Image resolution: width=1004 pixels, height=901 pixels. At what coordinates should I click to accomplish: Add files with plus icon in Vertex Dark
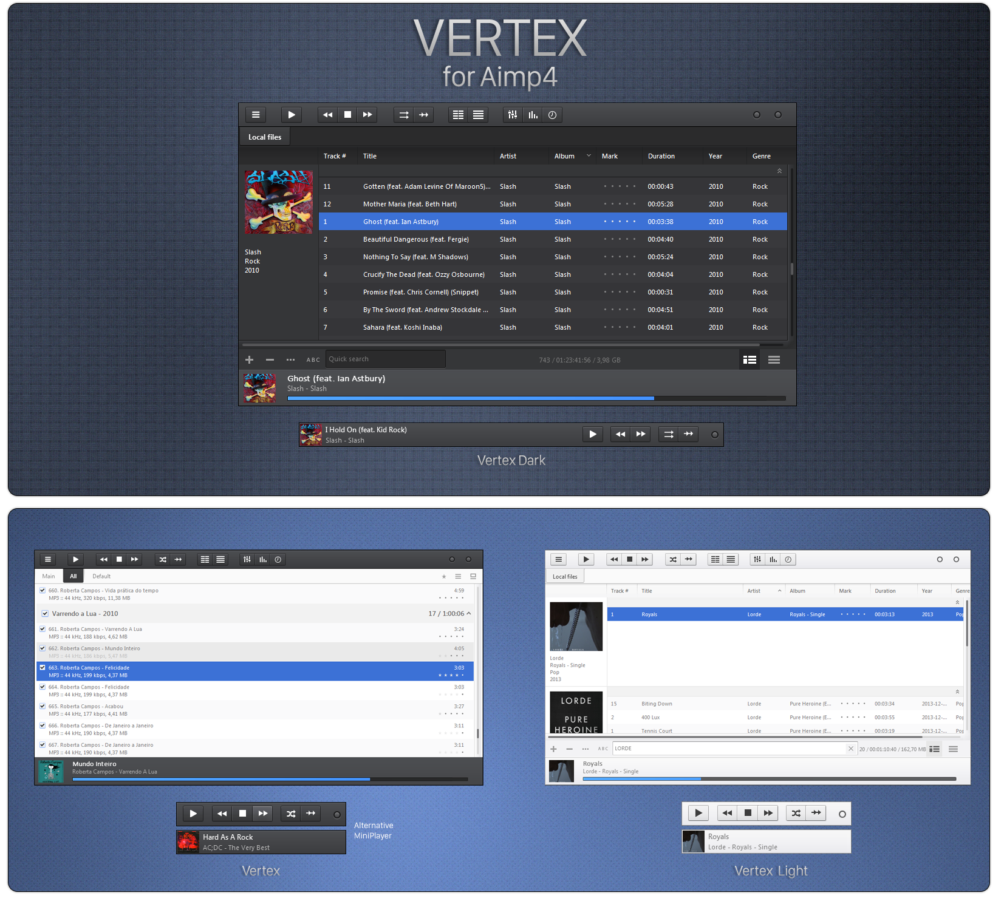[x=249, y=360]
